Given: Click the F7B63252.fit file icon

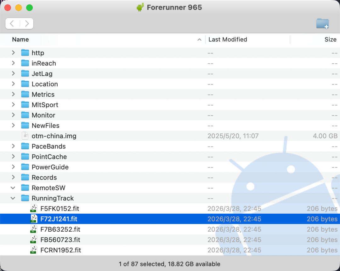Looking at the screenshot, I should tap(34, 229).
